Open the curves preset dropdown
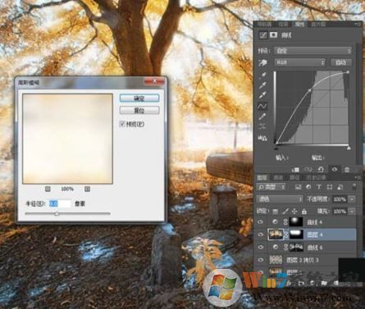This screenshot has width=365, height=309. (313, 51)
